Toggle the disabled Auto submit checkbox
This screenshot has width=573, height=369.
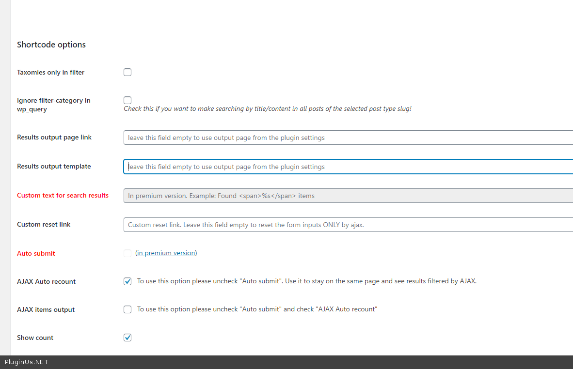pos(127,253)
